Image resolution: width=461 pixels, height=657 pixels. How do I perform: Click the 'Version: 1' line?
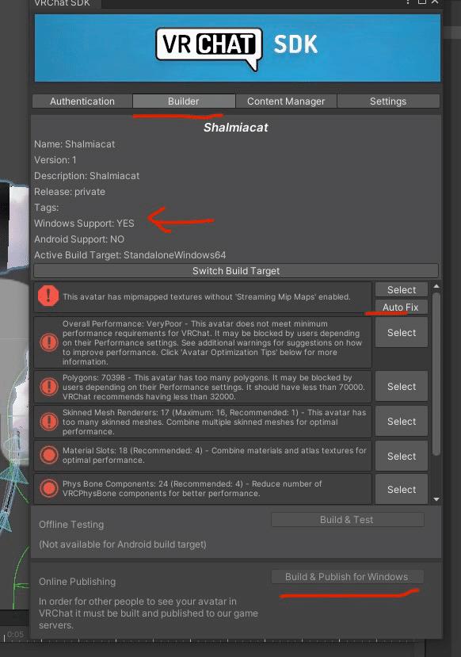[55, 160]
